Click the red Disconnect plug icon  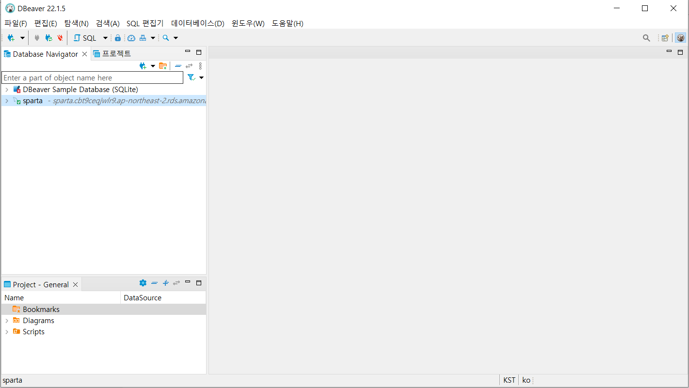pyautogui.click(x=60, y=38)
